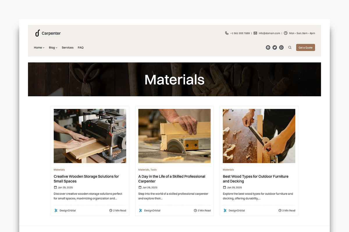Go to the Services page
The image size is (349, 232).
(67, 48)
